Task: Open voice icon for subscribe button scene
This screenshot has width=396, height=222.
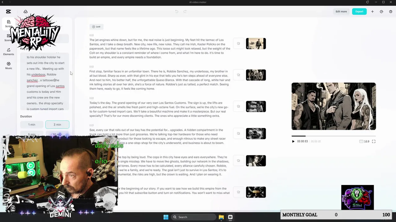Action: click(239, 192)
